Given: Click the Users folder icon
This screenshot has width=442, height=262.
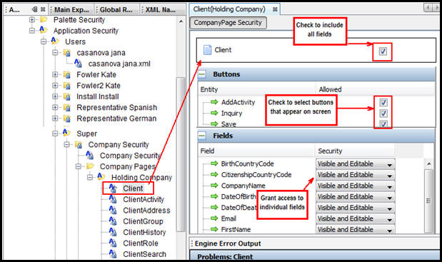Looking at the screenshot, I should pyautogui.click(x=55, y=41).
